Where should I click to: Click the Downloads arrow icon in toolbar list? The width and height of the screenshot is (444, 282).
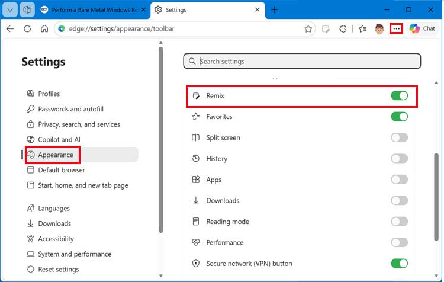[x=196, y=200]
